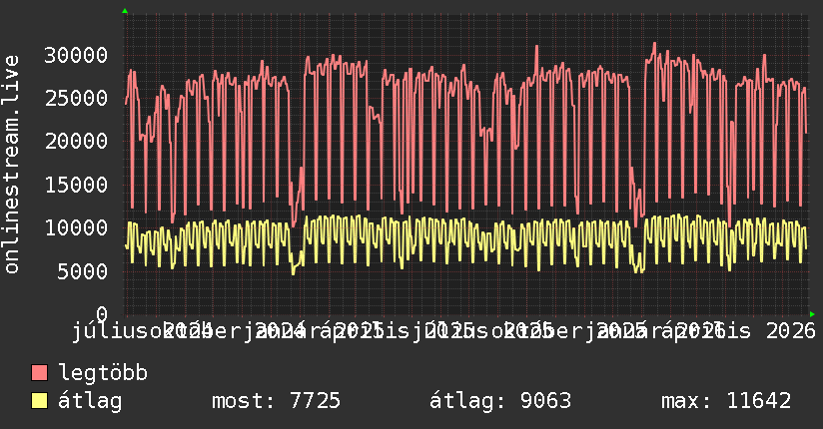This screenshot has height=429, width=823.
Task: Click the 'átlag: 9063' statistic
Action: point(500,401)
